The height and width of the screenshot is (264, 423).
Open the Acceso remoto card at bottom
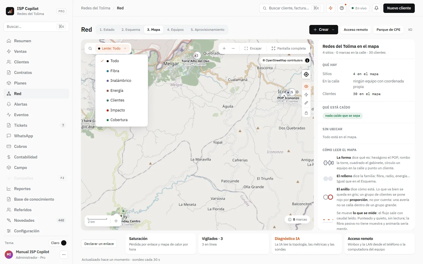click(379, 244)
